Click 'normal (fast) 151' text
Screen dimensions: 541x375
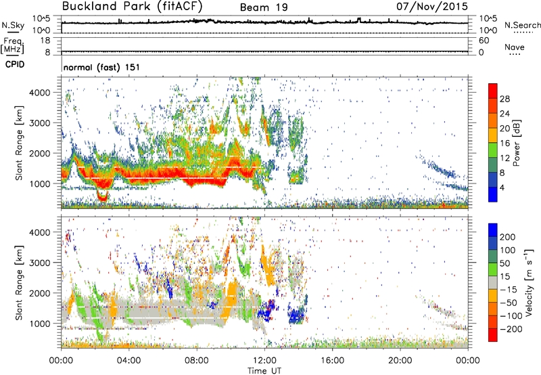102,67
